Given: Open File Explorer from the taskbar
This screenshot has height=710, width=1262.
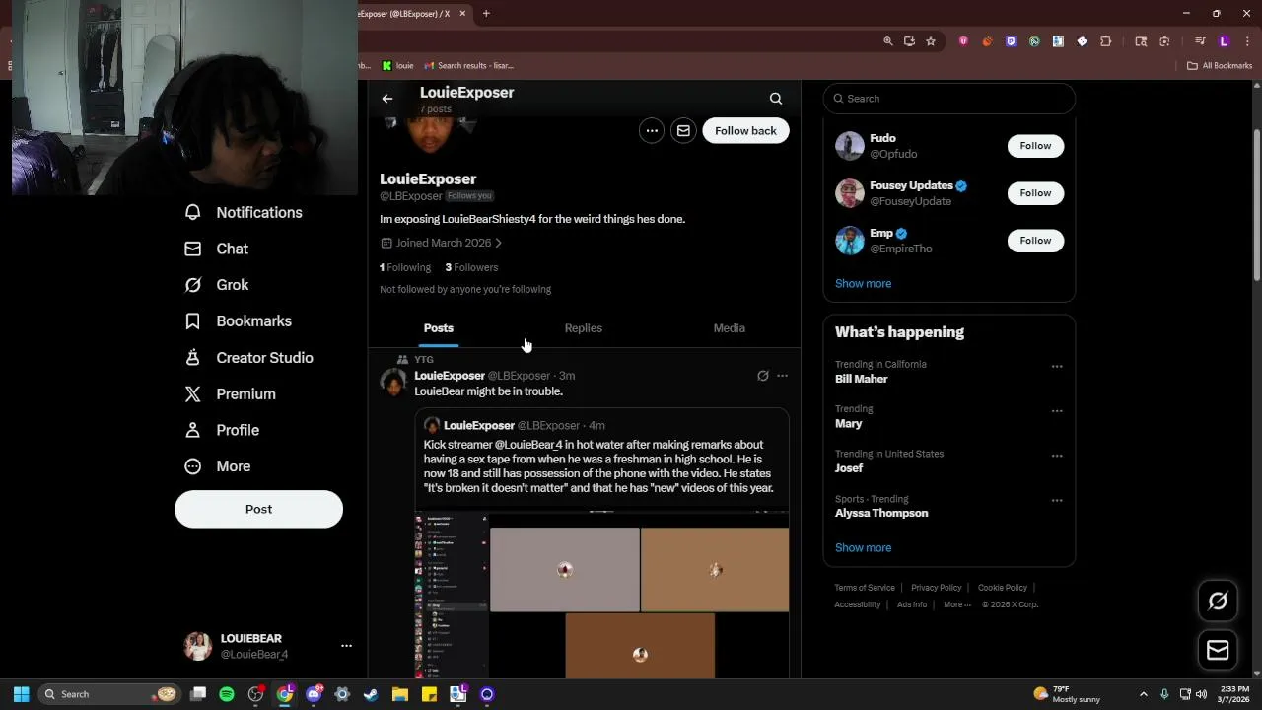Looking at the screenshot, I should 399,694.
